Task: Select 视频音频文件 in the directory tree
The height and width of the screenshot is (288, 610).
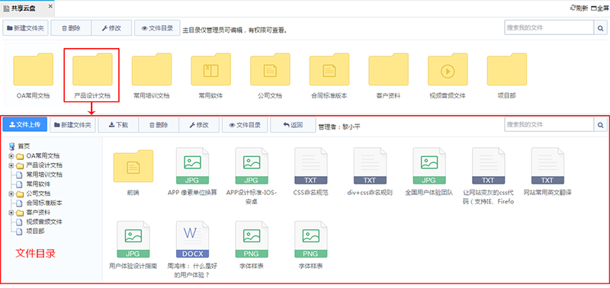Action: [x=44, y=222]
